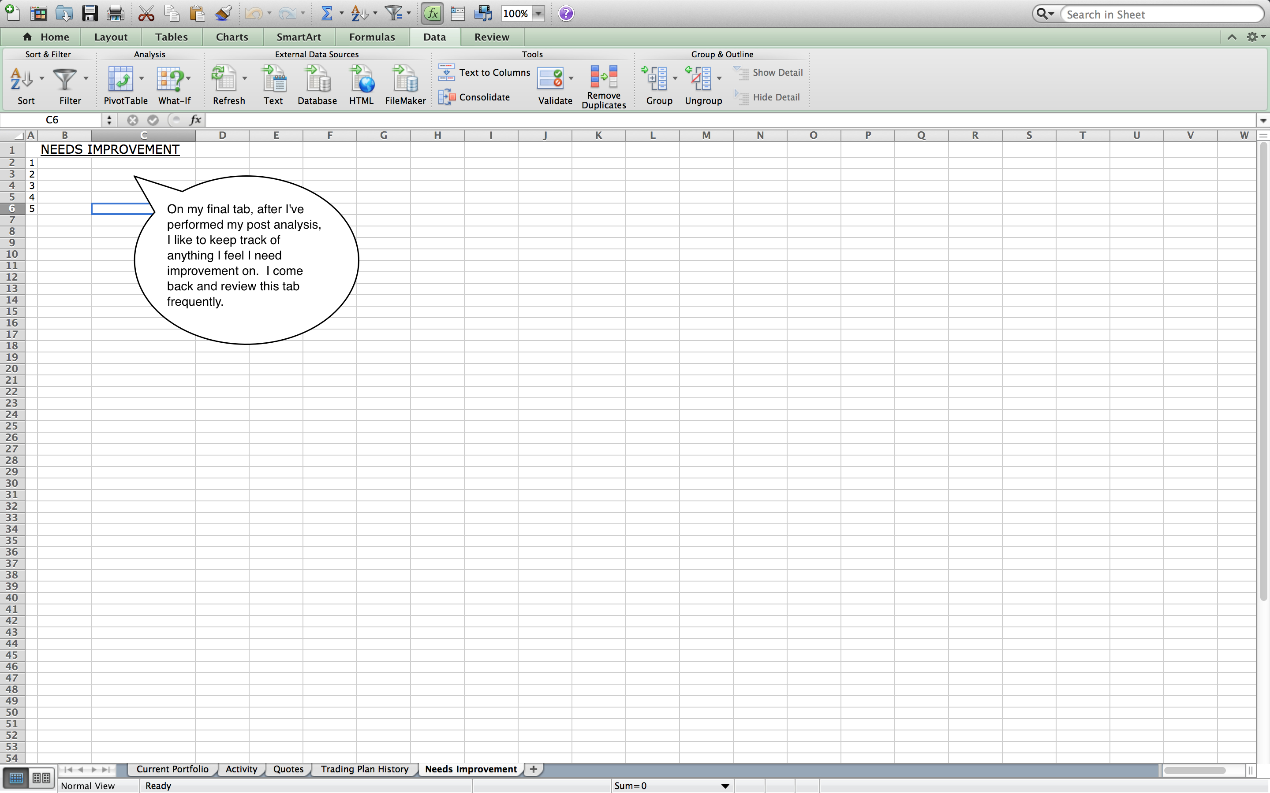Open the Sum status bar dropdown
Image resolution: width=1270 pixels, height=793 pixels.
[725, 786]
